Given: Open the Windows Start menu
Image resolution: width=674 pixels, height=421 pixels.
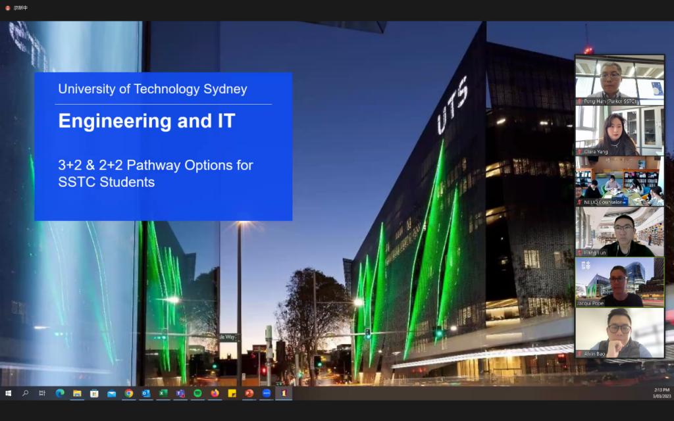Looking at the screenshot, I should 9,393.
